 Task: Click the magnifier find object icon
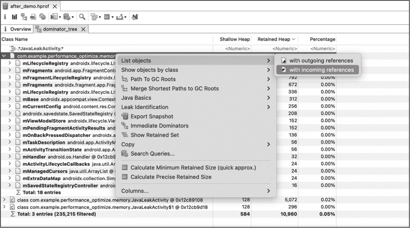(82, 17)
